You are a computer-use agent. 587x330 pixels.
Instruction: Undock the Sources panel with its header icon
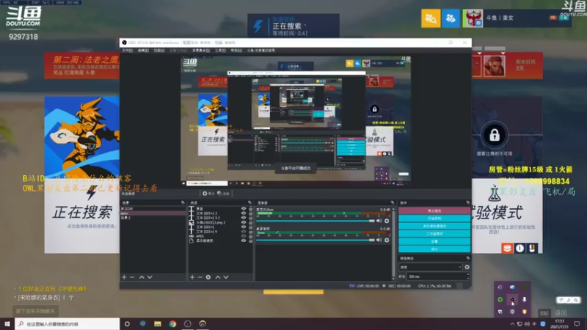coord(249,203)
